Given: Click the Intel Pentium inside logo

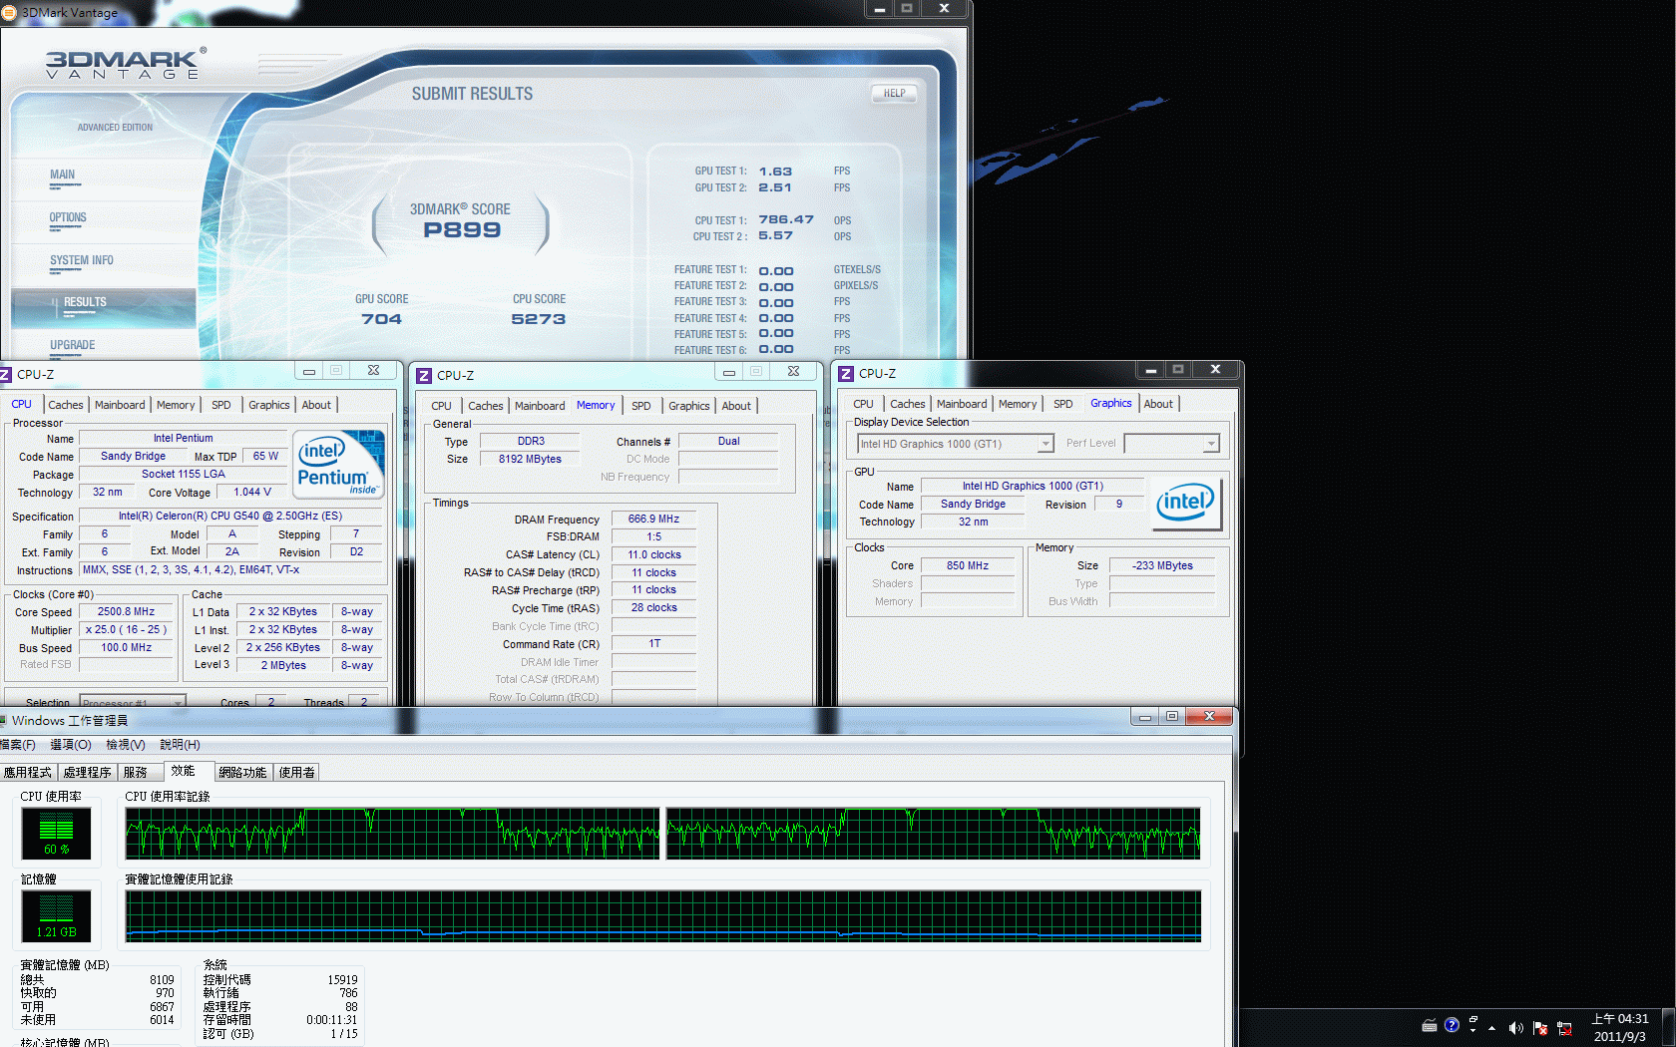Looking at the screenshot, I should click(x=339, y=464).
